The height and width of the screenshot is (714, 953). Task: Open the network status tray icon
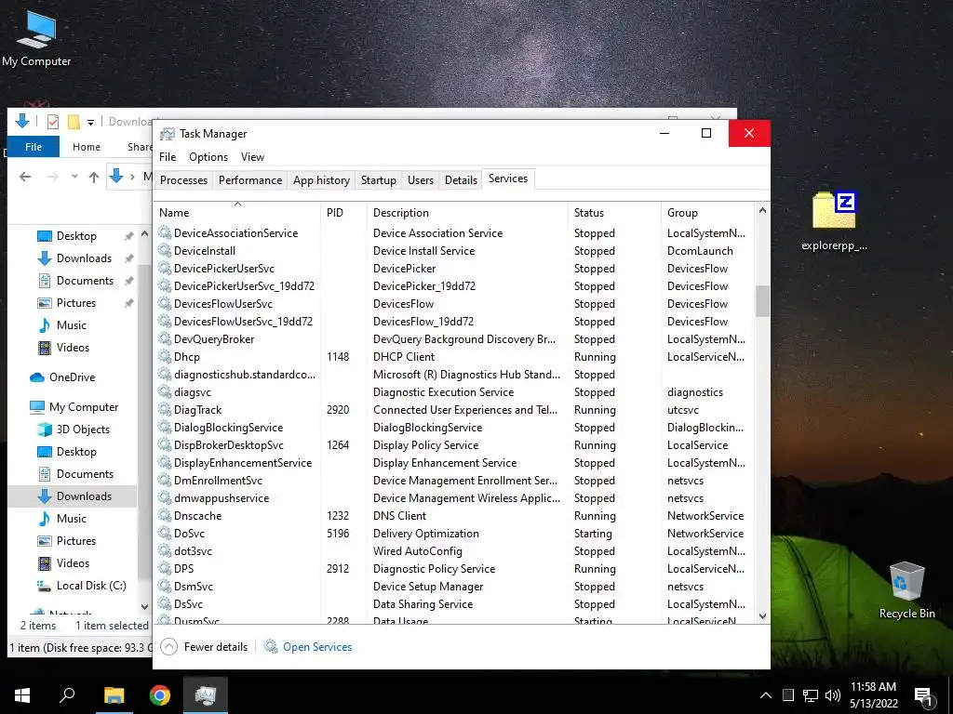pyautogui.click(x=811, y=695)
